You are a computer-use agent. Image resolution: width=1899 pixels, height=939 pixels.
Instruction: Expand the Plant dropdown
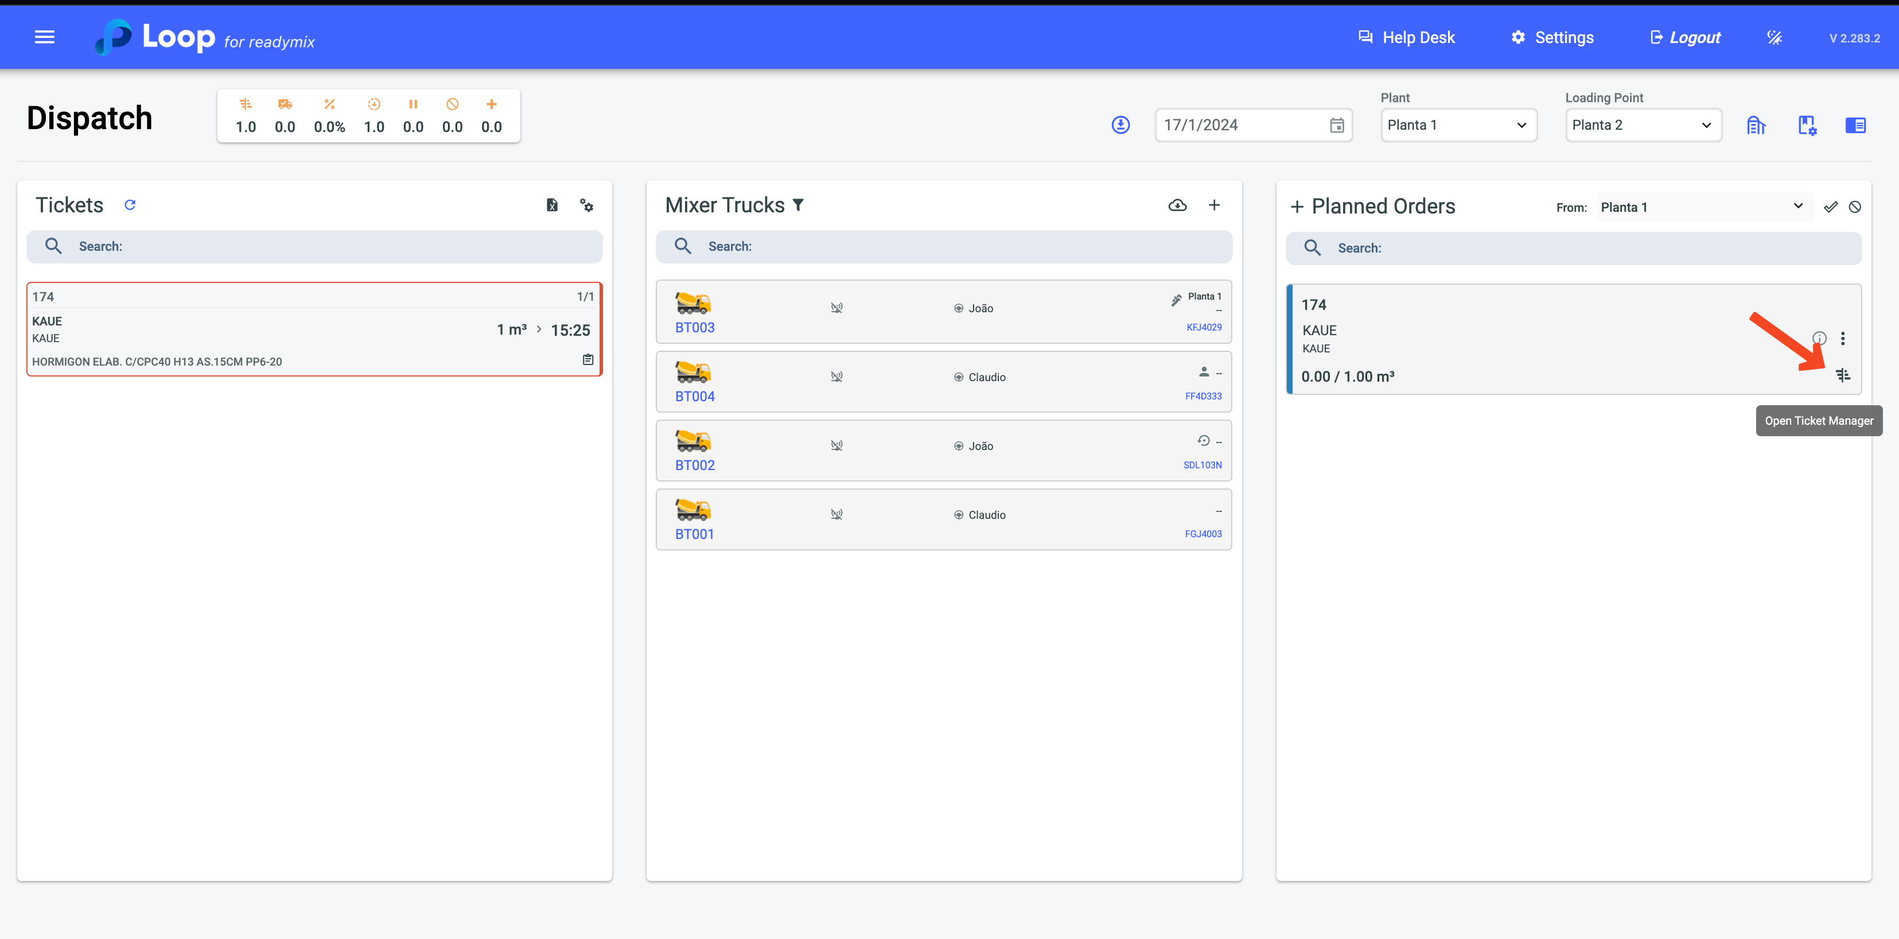pyautogui.click(x=1457, y=125)
